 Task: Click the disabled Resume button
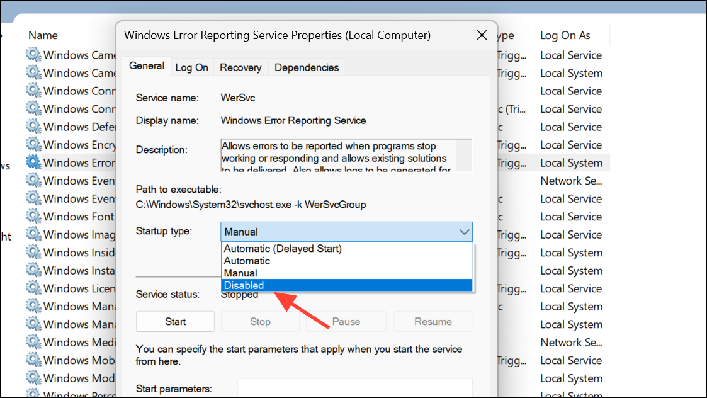coord(433,321)
